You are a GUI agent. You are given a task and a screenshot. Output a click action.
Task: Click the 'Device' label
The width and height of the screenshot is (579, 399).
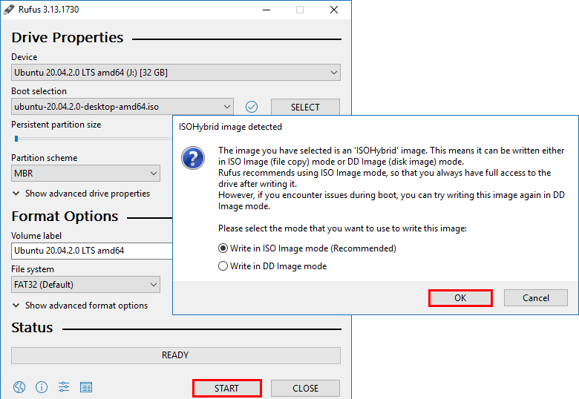click(x=24, y=57)
